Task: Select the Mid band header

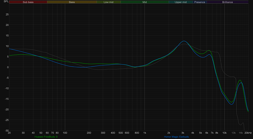Action: pyautogui.click(x=145, y=2)
